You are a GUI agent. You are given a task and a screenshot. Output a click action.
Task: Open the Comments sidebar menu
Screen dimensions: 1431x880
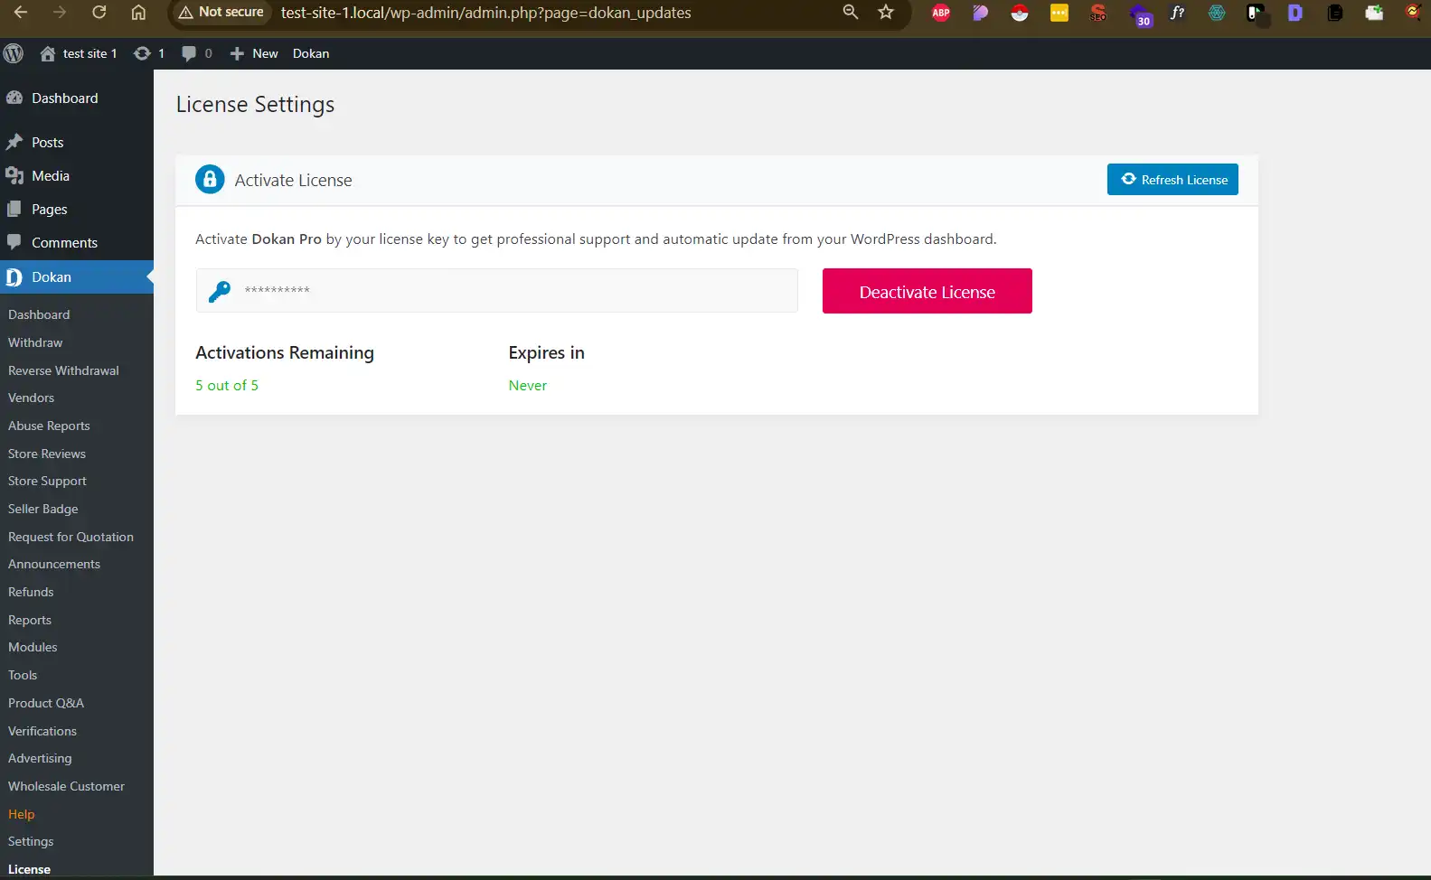77,242
